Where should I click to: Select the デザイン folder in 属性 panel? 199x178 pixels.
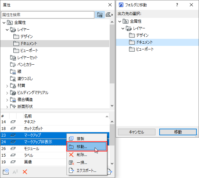(27, 37)
